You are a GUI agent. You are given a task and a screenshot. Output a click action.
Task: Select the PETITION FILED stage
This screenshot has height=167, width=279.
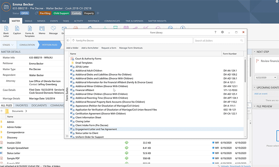[50, 45]
